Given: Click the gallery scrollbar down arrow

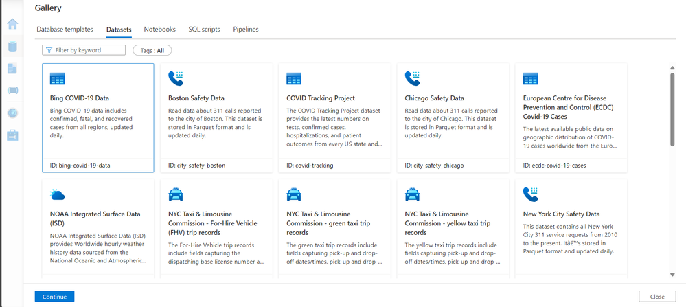Looking at the screenshot, I should [x=672, y=274].
